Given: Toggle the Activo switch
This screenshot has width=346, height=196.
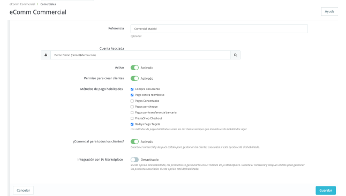Looking at the screenshot, I should coord(134,67).
